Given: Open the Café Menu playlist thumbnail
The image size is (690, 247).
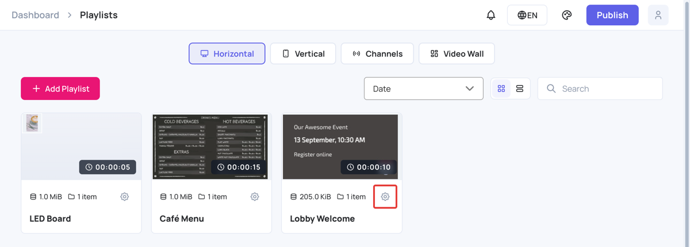Looking at the screenshot, I should point(211,146).
